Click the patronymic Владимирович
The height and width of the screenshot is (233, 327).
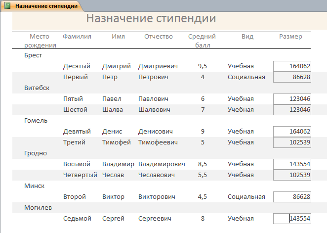pos(162,164)
